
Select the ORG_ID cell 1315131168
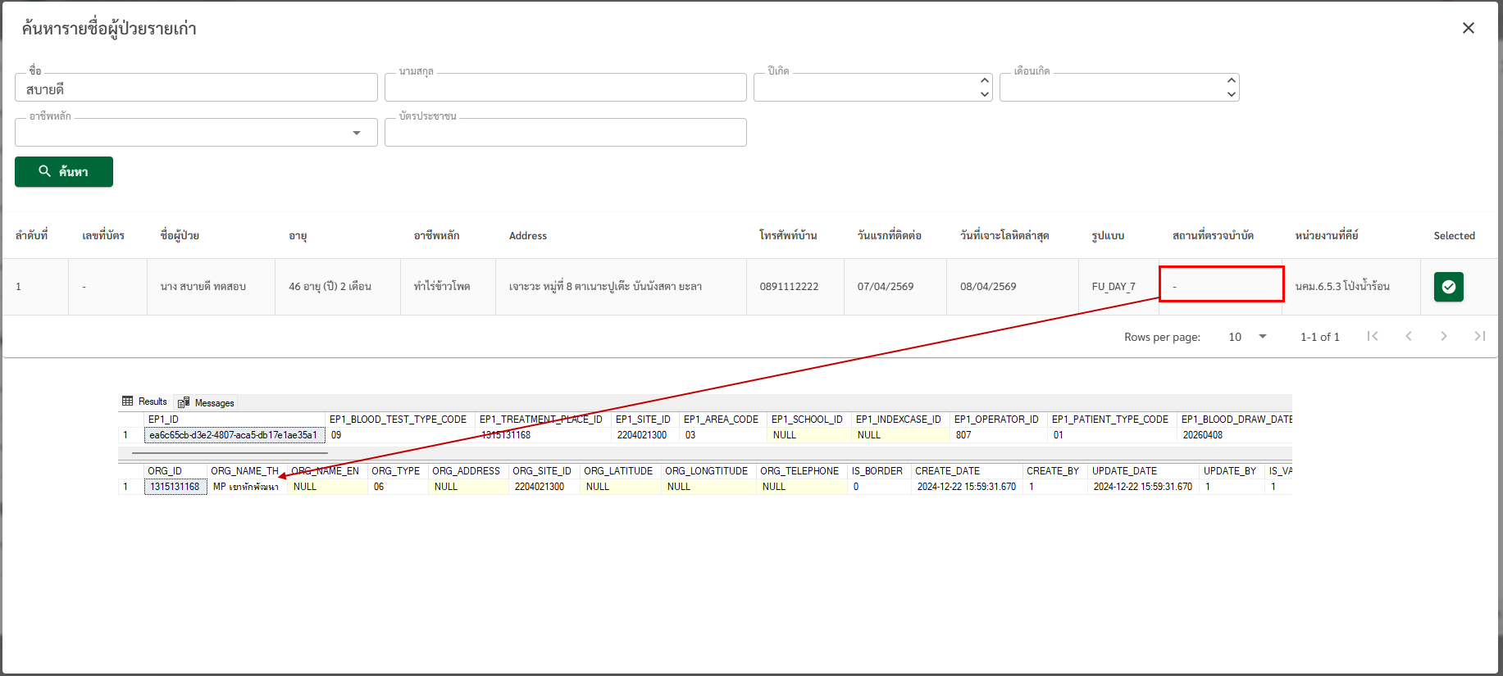click(x=175, y=487)
